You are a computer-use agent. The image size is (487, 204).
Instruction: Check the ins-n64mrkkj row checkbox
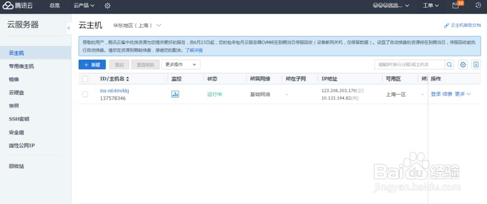[x=85, y=94]
